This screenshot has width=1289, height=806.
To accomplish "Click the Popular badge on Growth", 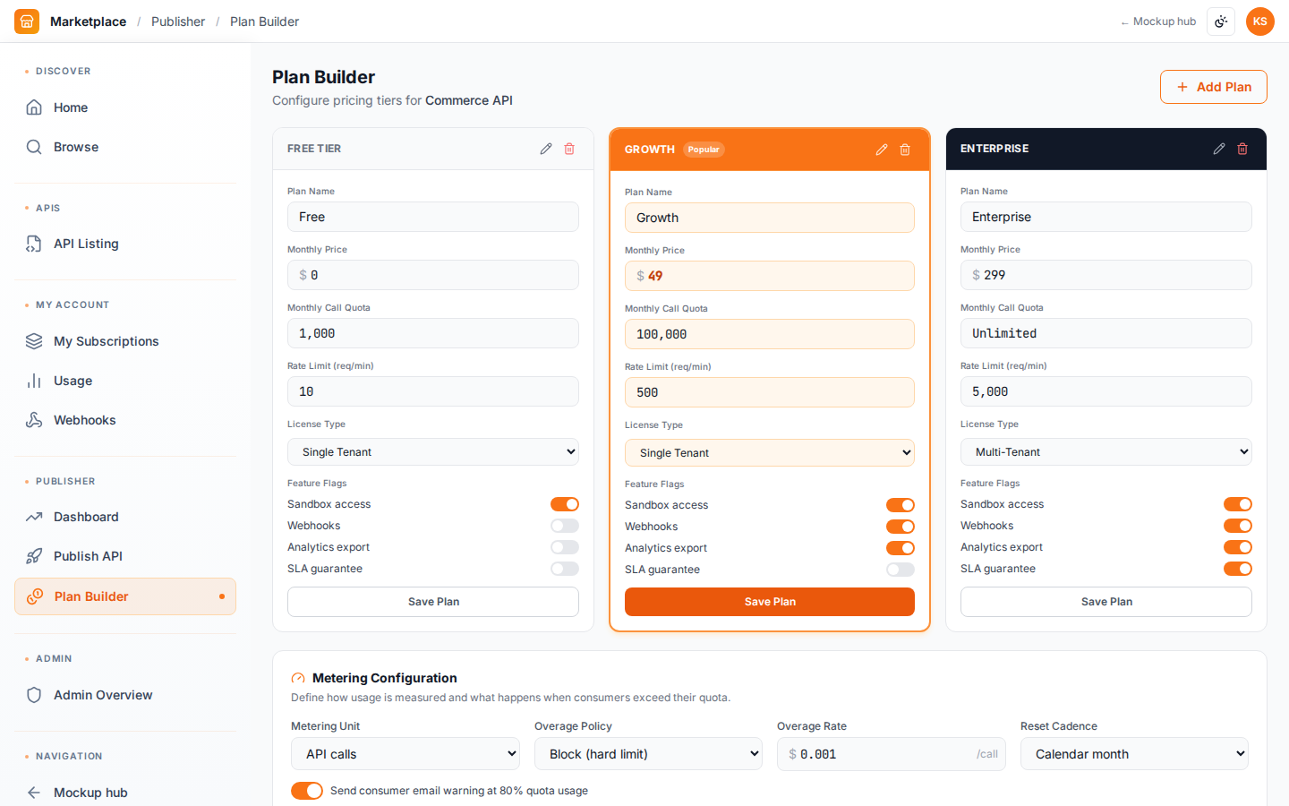I will pyautogui.click(x=704, y=150).
